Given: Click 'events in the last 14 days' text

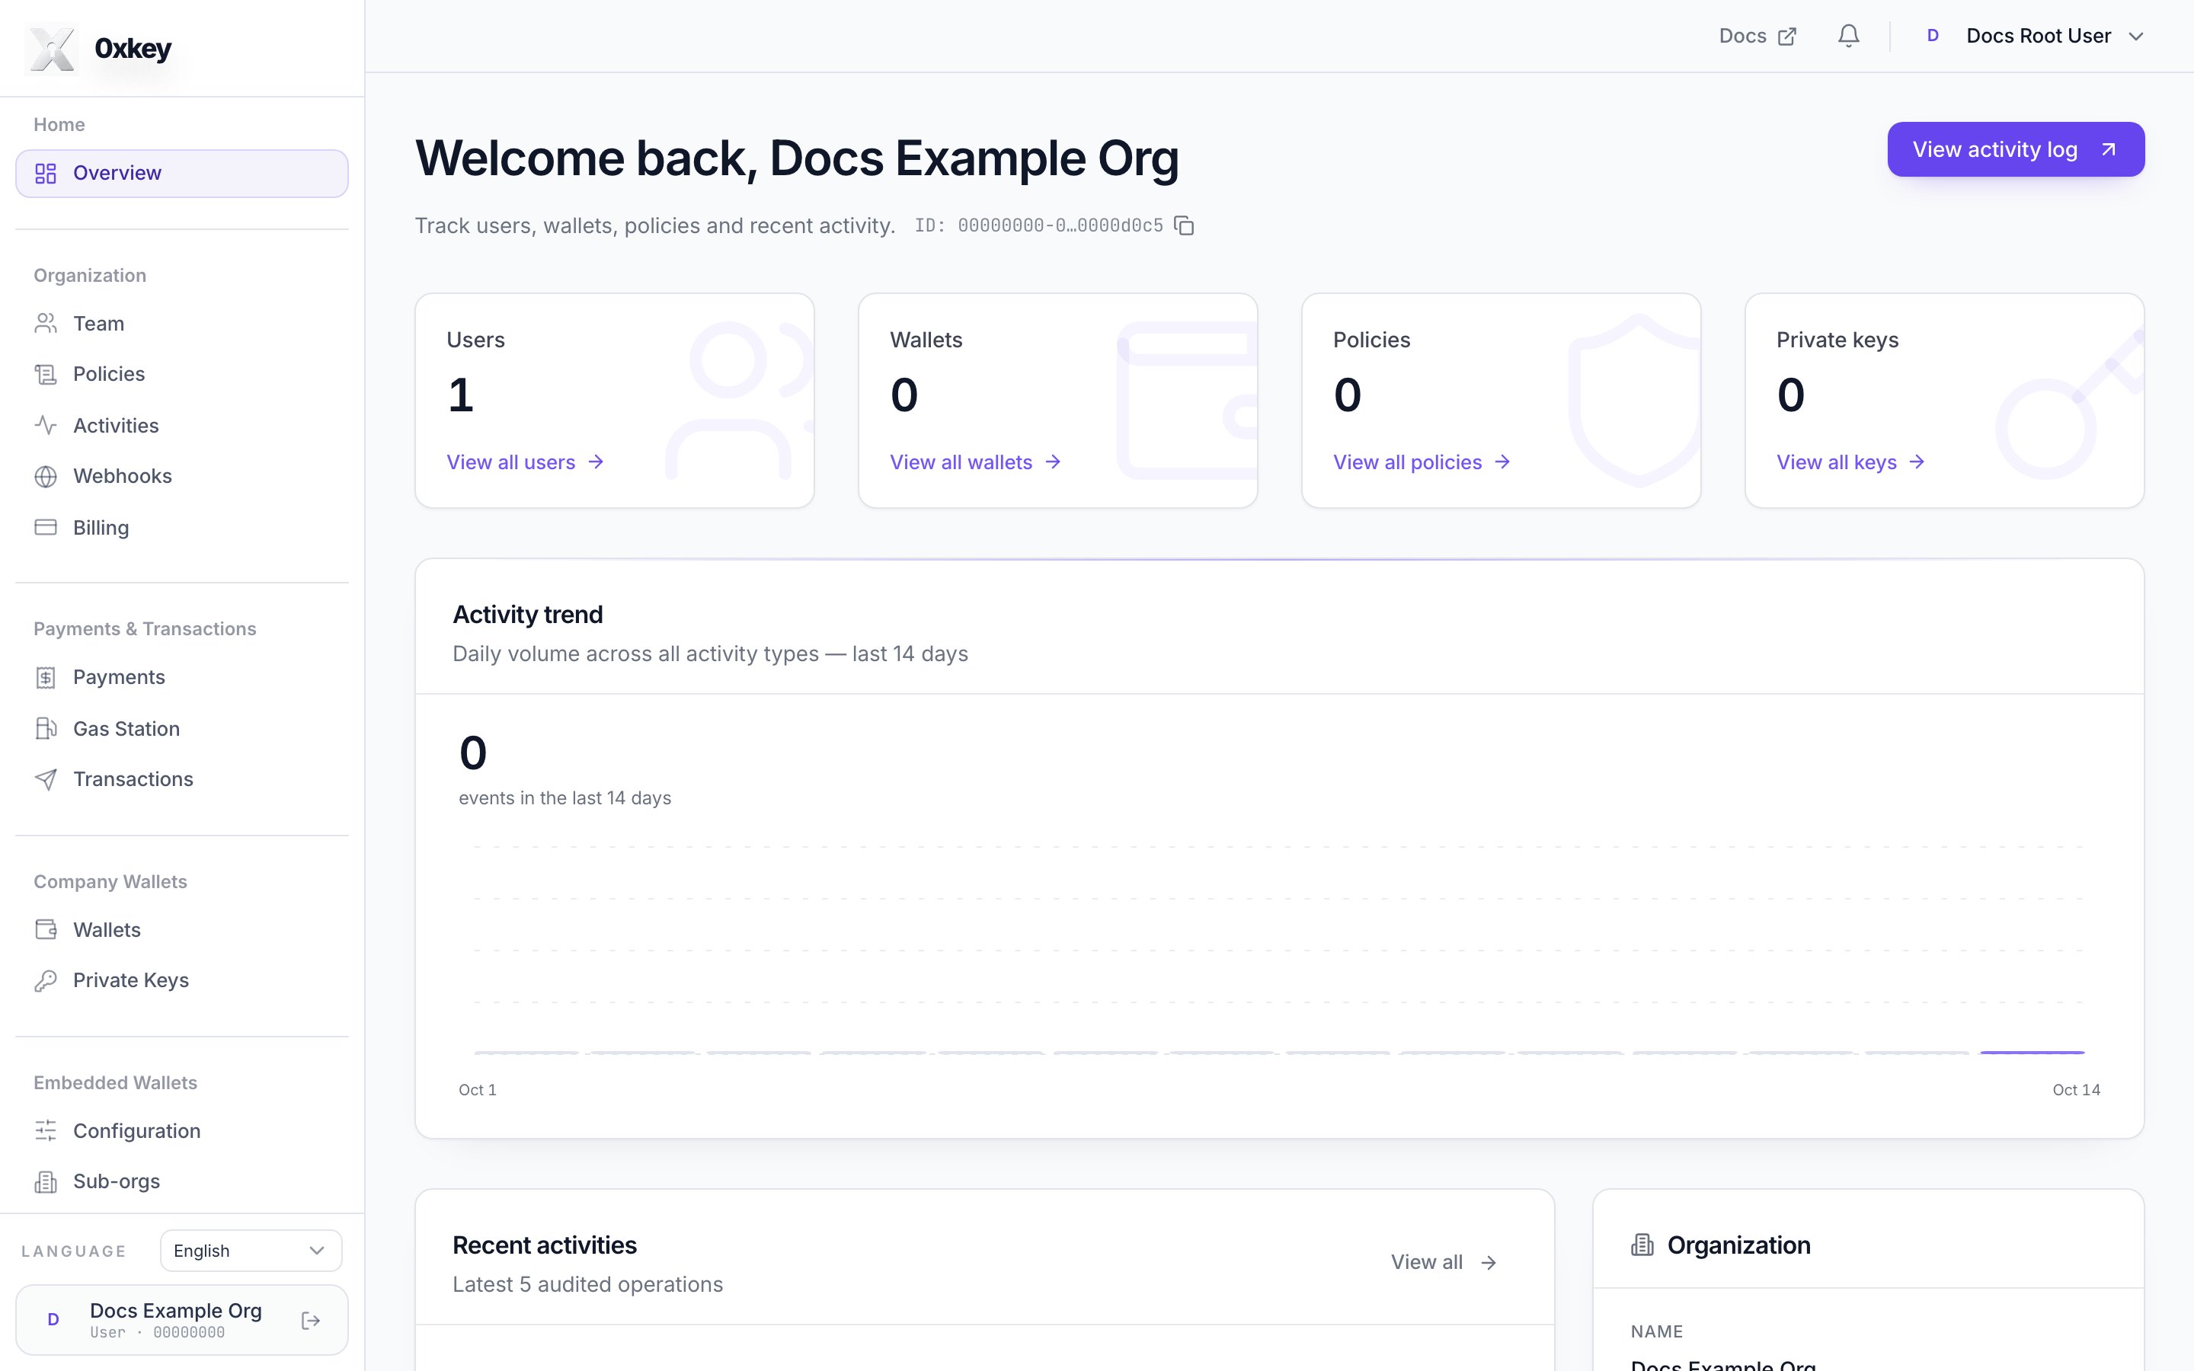Looking at the screenshot, I should tap(564, 798).
